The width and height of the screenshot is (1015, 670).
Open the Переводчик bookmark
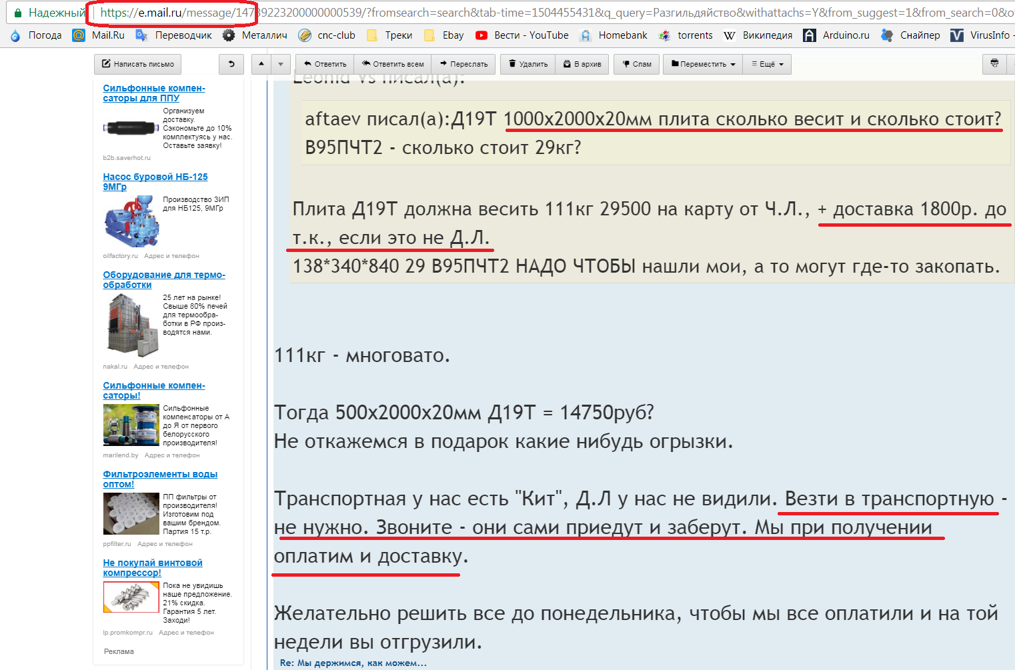(174, 35)
